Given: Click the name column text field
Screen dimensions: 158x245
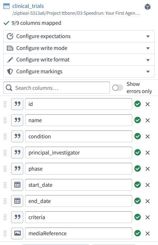Looking at the screenshot, I should click(x=78, y=120).
